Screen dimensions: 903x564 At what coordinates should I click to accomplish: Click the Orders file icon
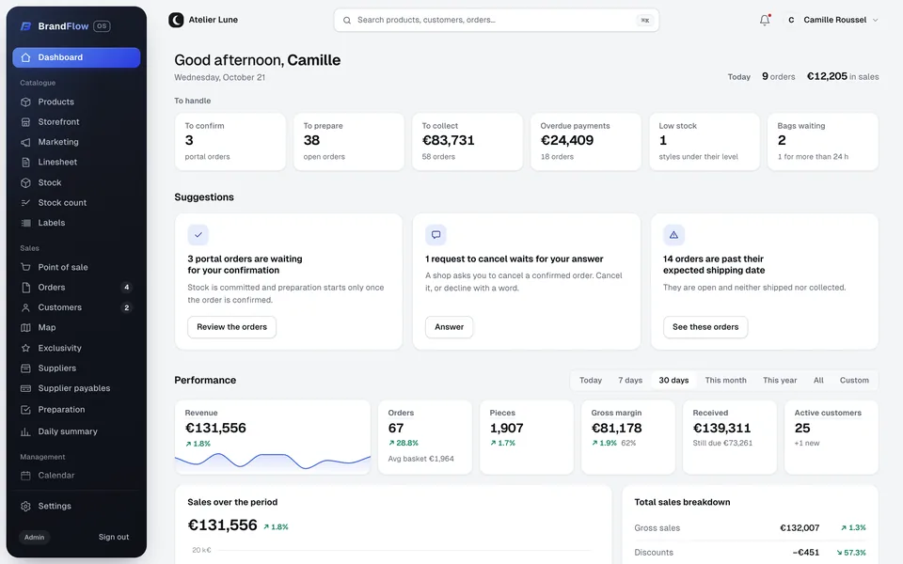tap(25, 288)
